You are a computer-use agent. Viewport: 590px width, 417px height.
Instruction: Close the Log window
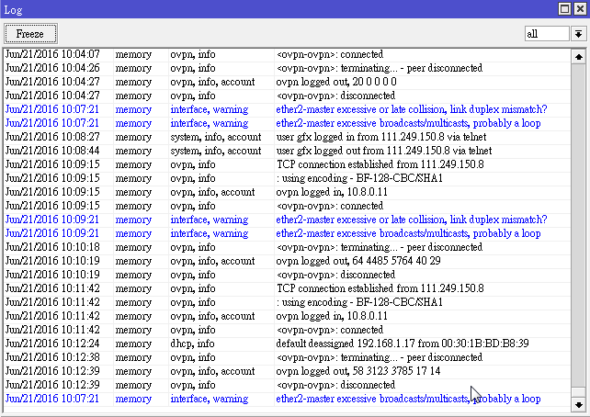point(580,8)
